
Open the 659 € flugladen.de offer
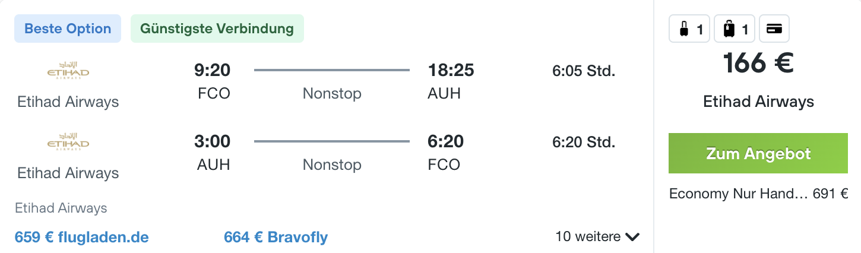[82, 238]
